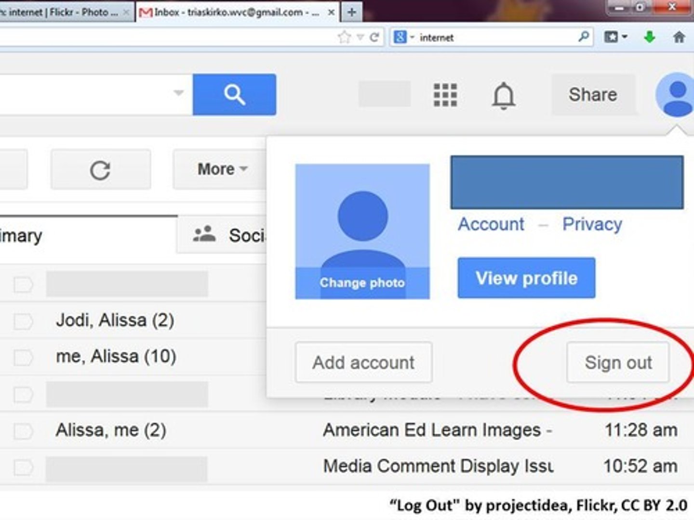Open the Privacy link

click(x=592, y=224)
